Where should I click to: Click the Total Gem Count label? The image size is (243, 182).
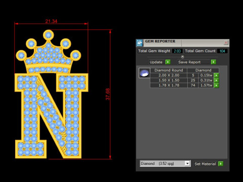pyautogui.click(x=200, y=51)
